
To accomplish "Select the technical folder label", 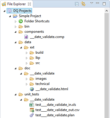I will (x=42, y=84).
